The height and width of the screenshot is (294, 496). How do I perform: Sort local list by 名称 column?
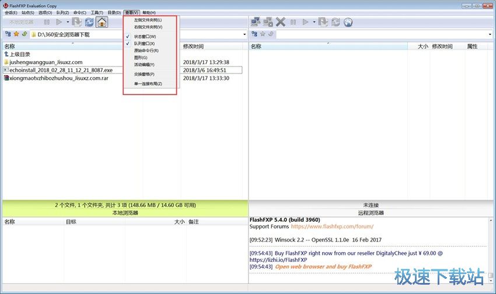click(x=9, y=46)
